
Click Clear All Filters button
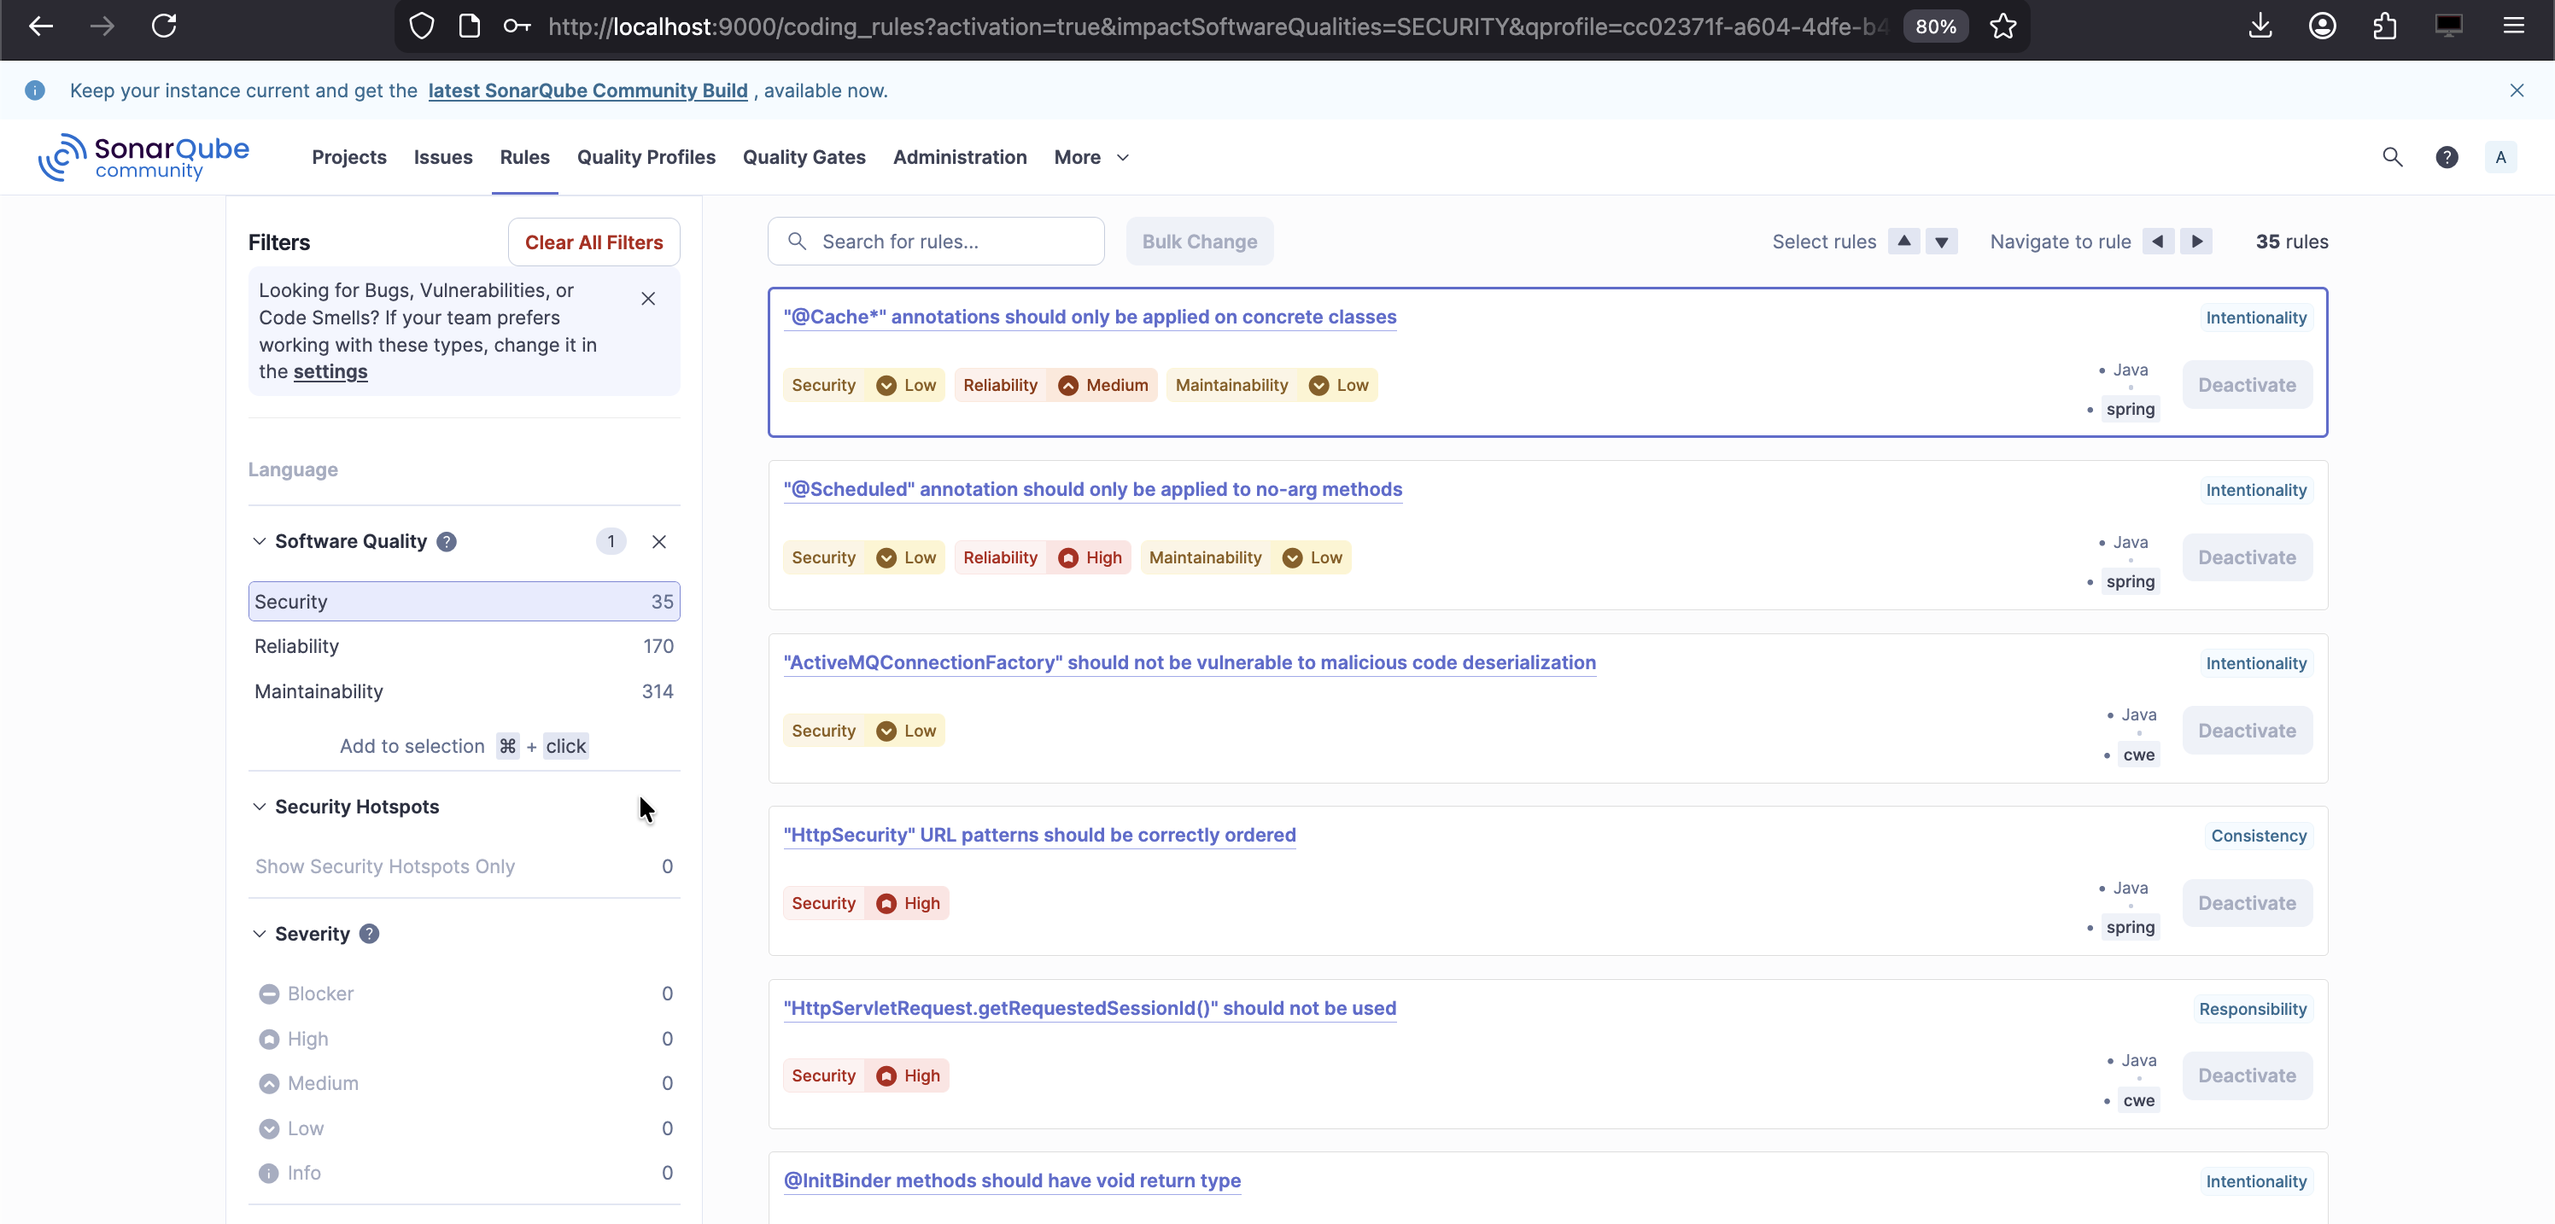[593, 242]
